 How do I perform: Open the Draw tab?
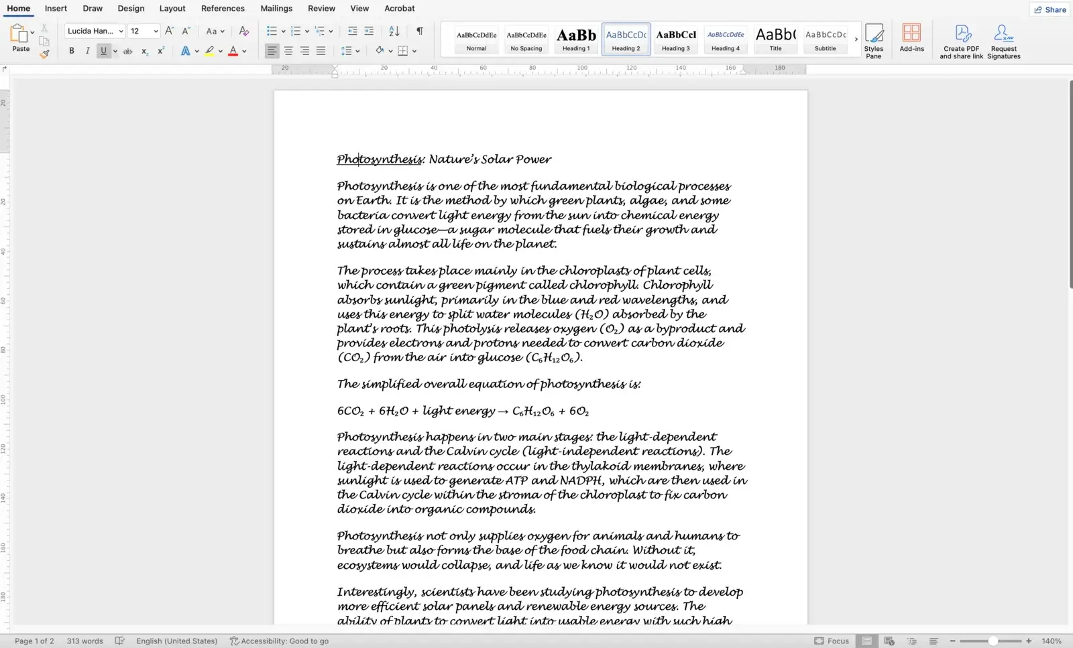pyautogui.click(x=93, y=9)
